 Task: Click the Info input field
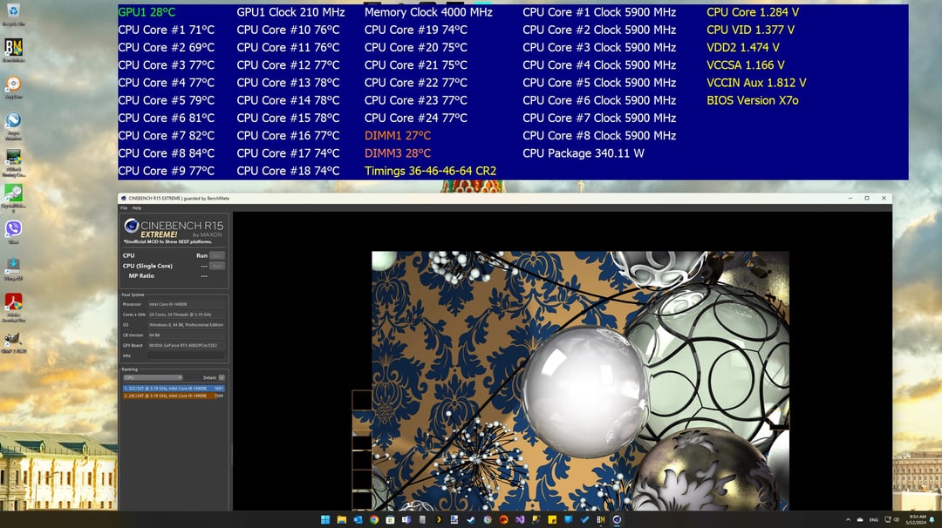[x=187, y=355]
